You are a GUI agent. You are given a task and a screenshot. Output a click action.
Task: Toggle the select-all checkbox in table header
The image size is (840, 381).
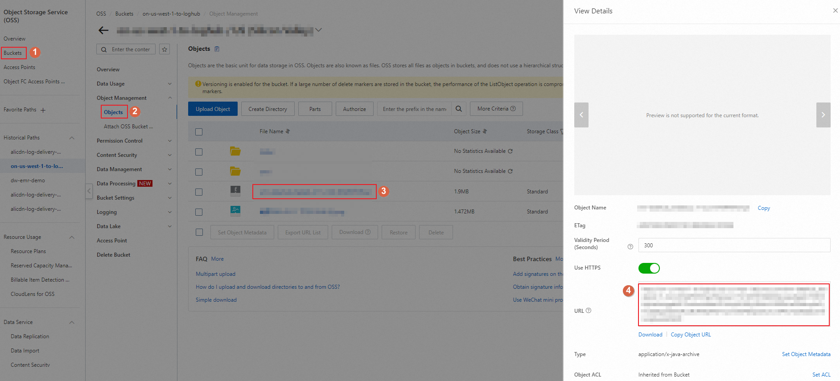click(199, 132)
